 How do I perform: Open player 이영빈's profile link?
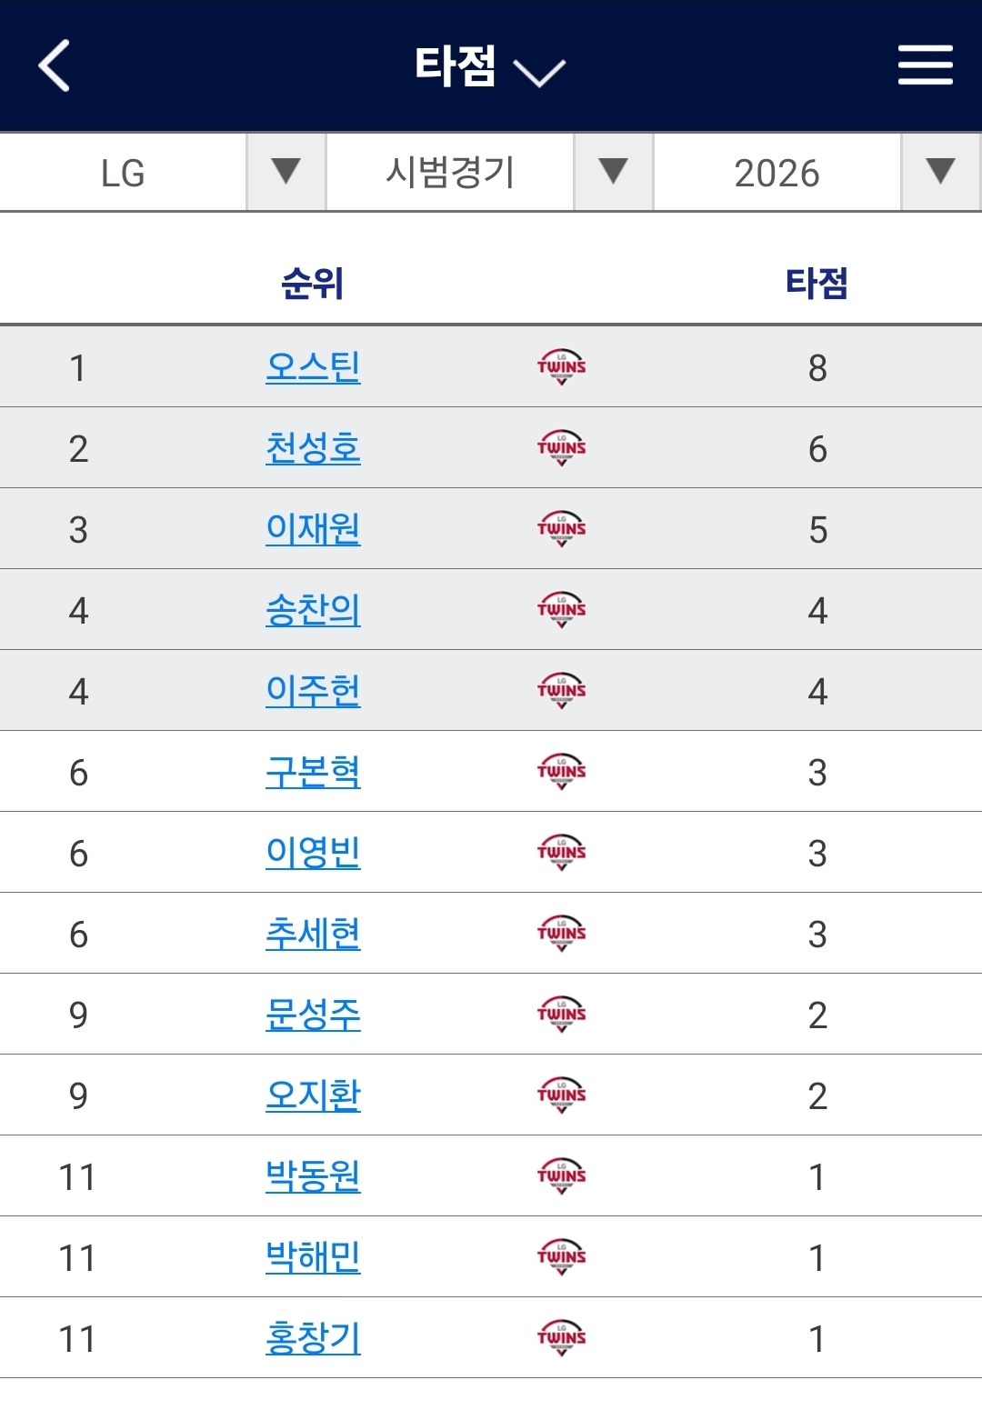click(313, 853)
